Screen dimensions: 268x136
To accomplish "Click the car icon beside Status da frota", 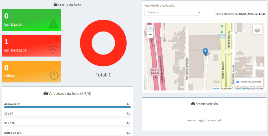I will tap(55, 5).
